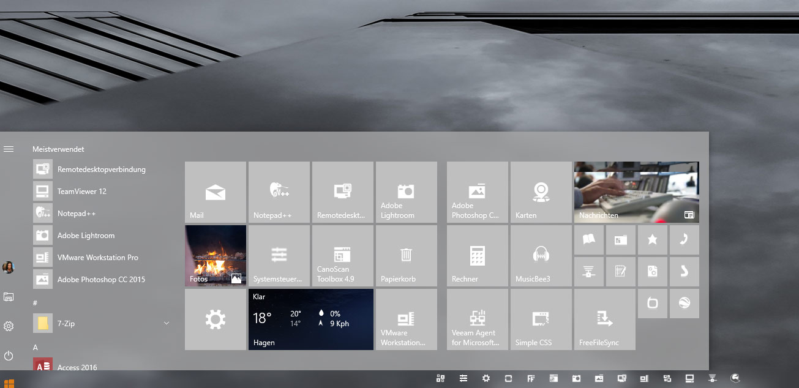Viewport: 799px width, 388px height.
Task: Click the sliders icon in the taskbar
Action: [463, 379]
